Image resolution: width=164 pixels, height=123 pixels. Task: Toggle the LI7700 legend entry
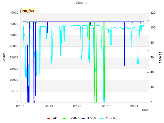click(x=89, y=118)
